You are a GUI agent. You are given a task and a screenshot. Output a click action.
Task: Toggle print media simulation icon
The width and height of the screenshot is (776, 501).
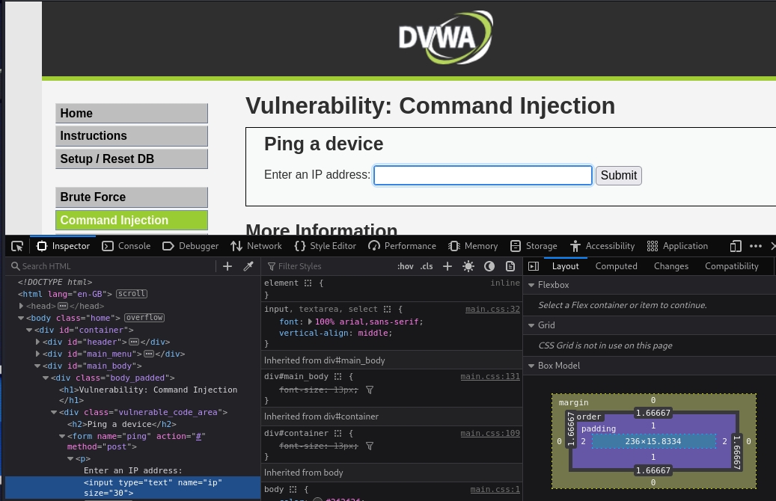coord(510,266)
